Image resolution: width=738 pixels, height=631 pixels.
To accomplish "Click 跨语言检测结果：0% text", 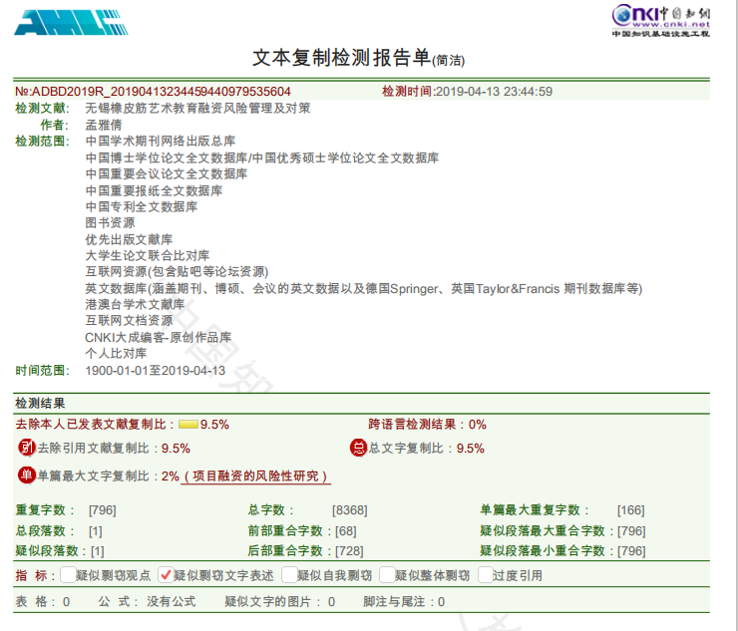I will (x=428, y=425).
